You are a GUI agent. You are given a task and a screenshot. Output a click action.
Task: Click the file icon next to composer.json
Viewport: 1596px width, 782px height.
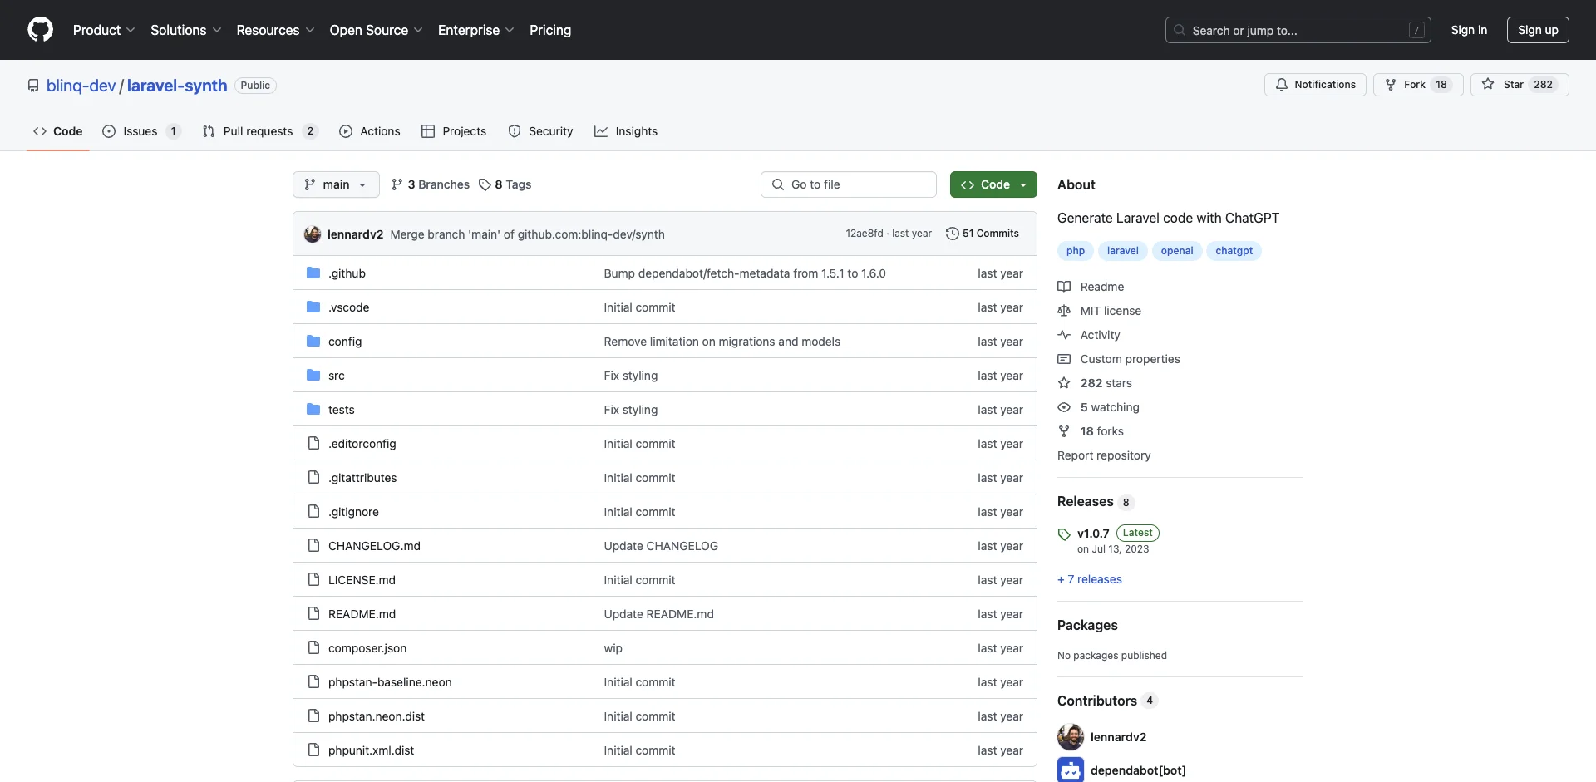click(313, 647)
